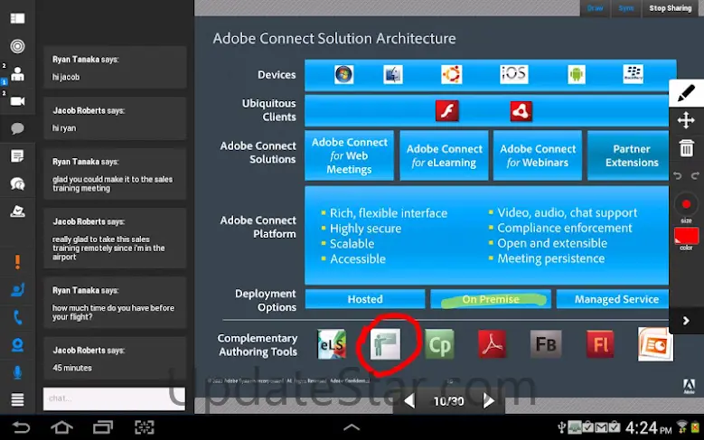Screen dimensions: 704x440
Task: Select the pencil draw tool
Action: click(x=686, y=93)
